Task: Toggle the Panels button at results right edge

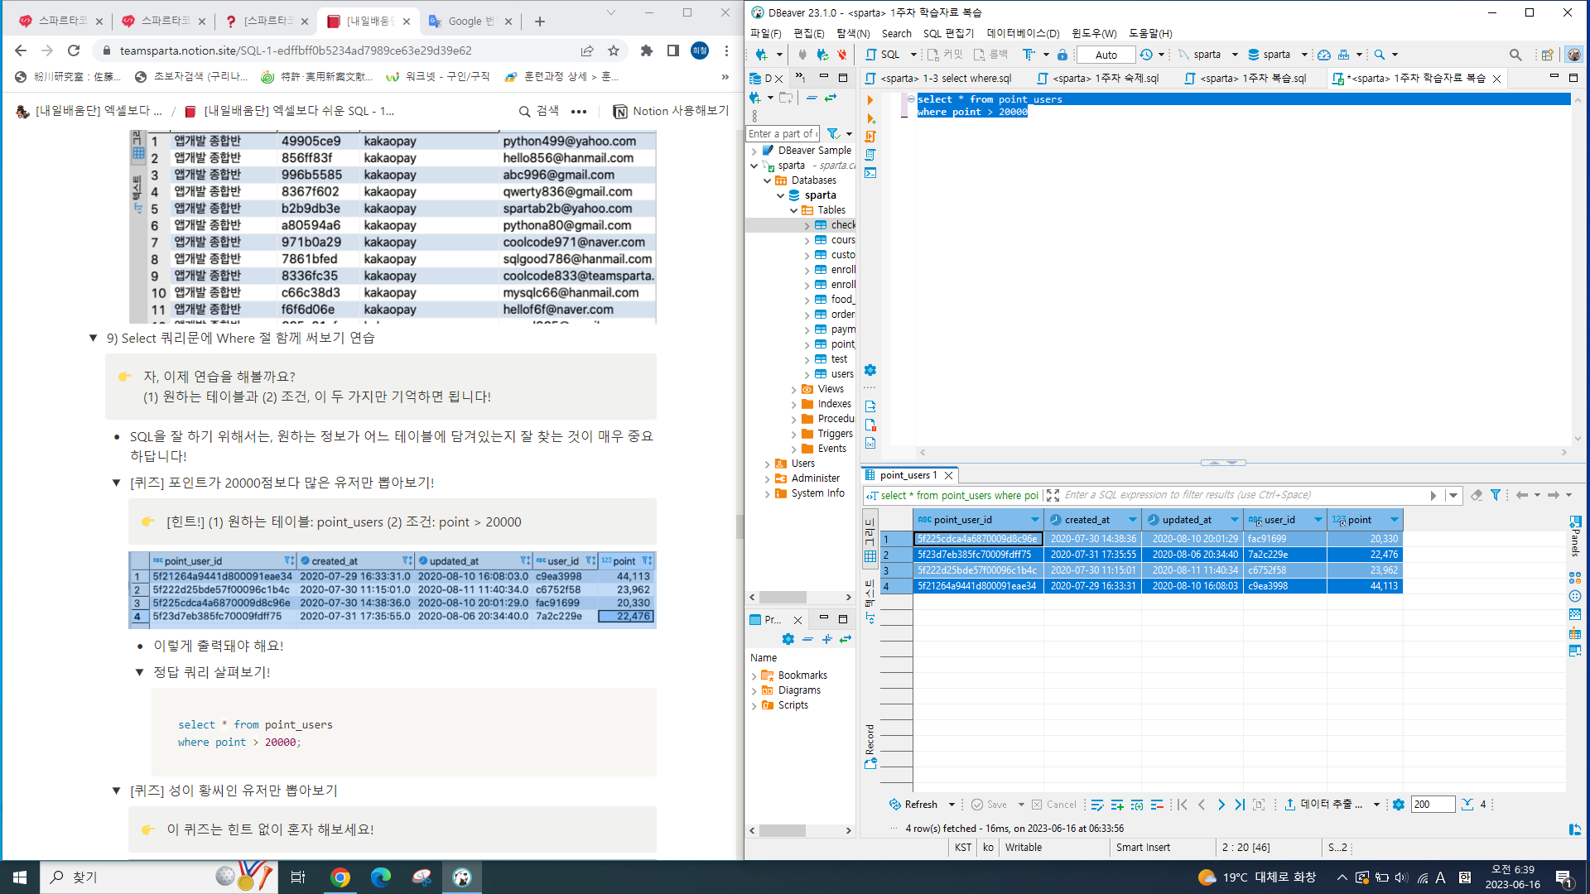Action: pyautogui.click(x=1575, y=536)
